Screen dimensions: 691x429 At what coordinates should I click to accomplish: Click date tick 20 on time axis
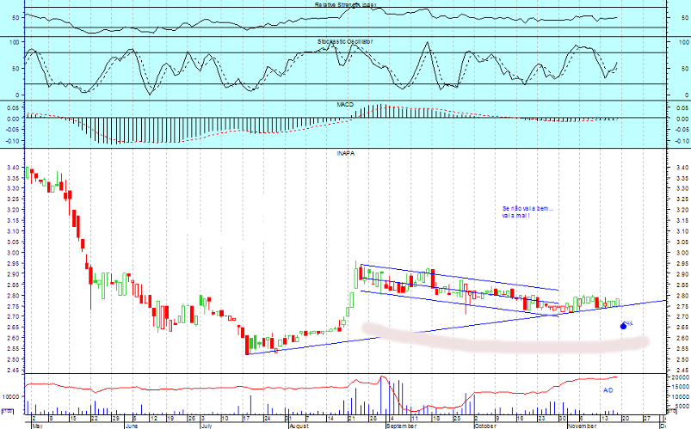pyautogui.click(x=626, y=419)
